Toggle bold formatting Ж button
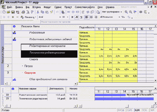This screenshot has height=112, width=157. [x=72, y=17]
